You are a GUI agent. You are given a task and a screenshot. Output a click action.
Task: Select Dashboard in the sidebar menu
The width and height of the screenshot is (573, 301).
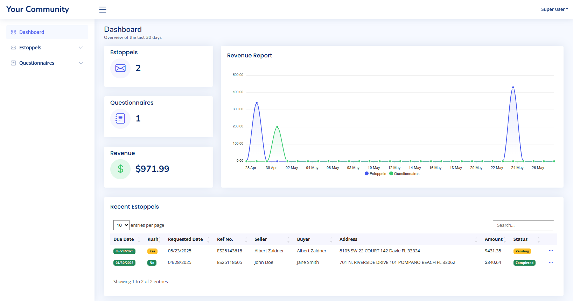click(32, 32)
